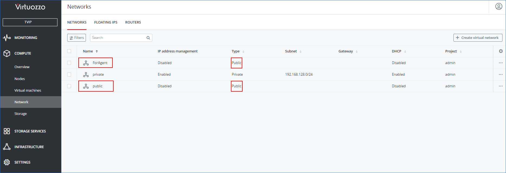
Task: Select the private network row checkbox
Action: click(x=69, y=75)
